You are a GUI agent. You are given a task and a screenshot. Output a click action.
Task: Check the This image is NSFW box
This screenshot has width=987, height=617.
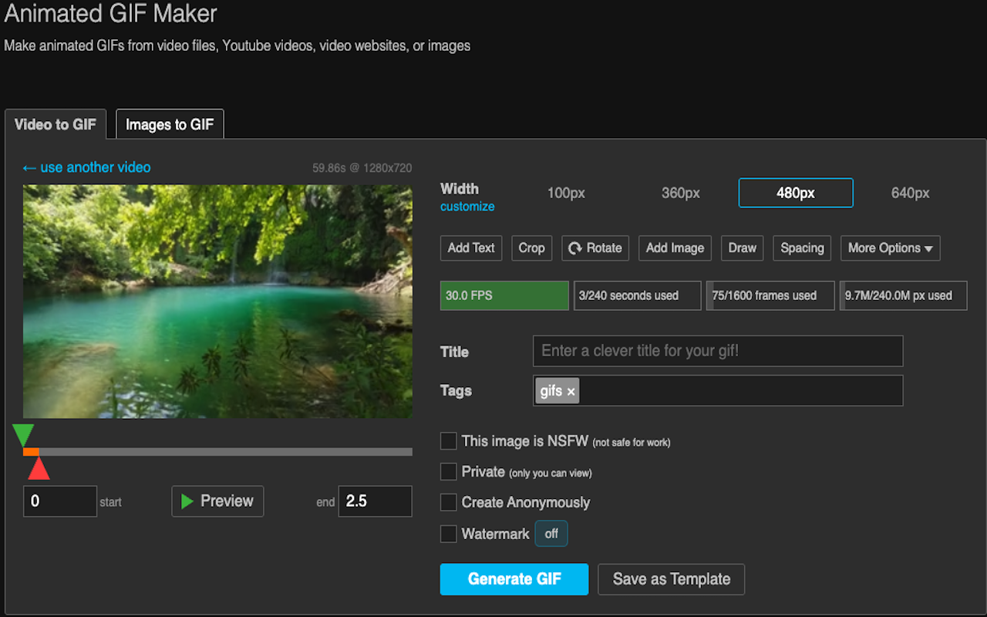448,441
